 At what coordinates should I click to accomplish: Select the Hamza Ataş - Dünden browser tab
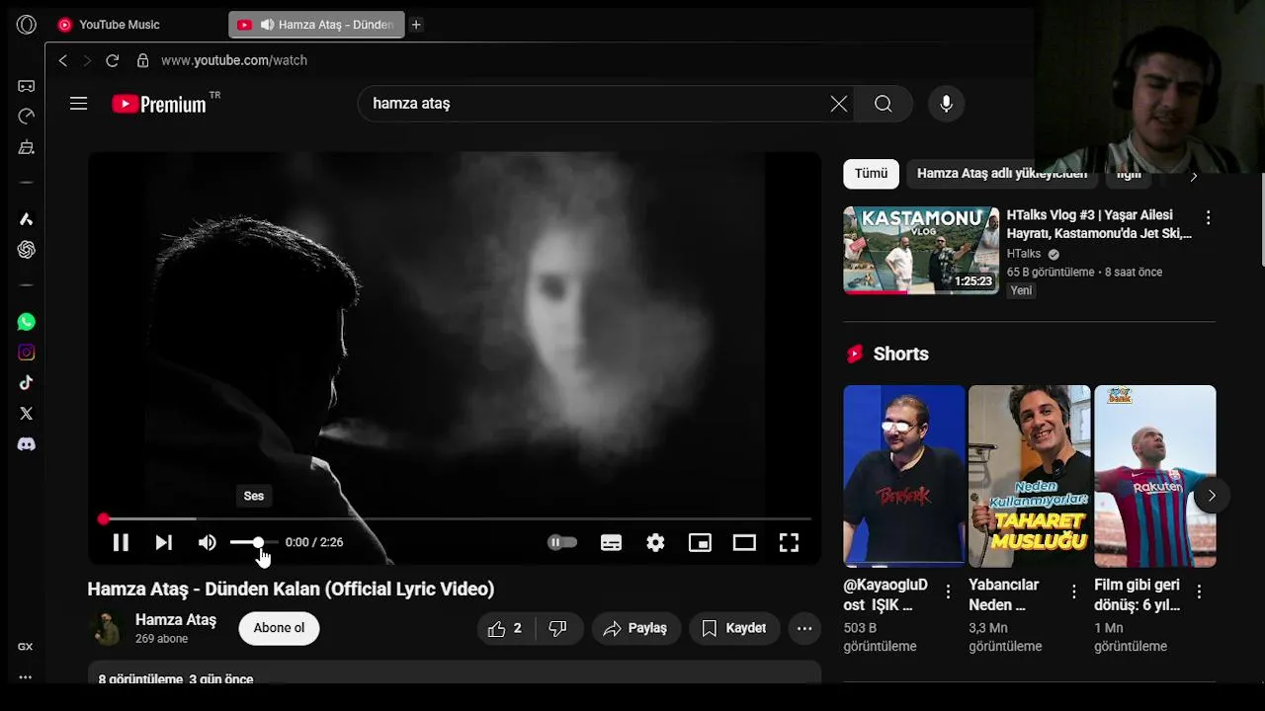coord(316,25)
